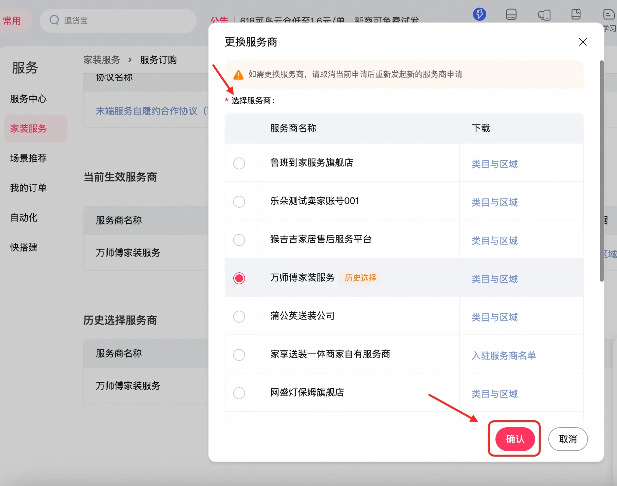
Task: Click the orange warning triangle icon
Action: click(238, 75)
